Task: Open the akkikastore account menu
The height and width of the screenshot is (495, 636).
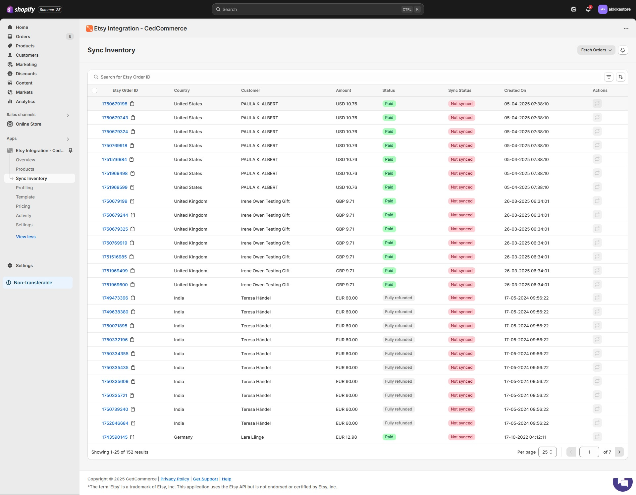Action: [614, 9]
